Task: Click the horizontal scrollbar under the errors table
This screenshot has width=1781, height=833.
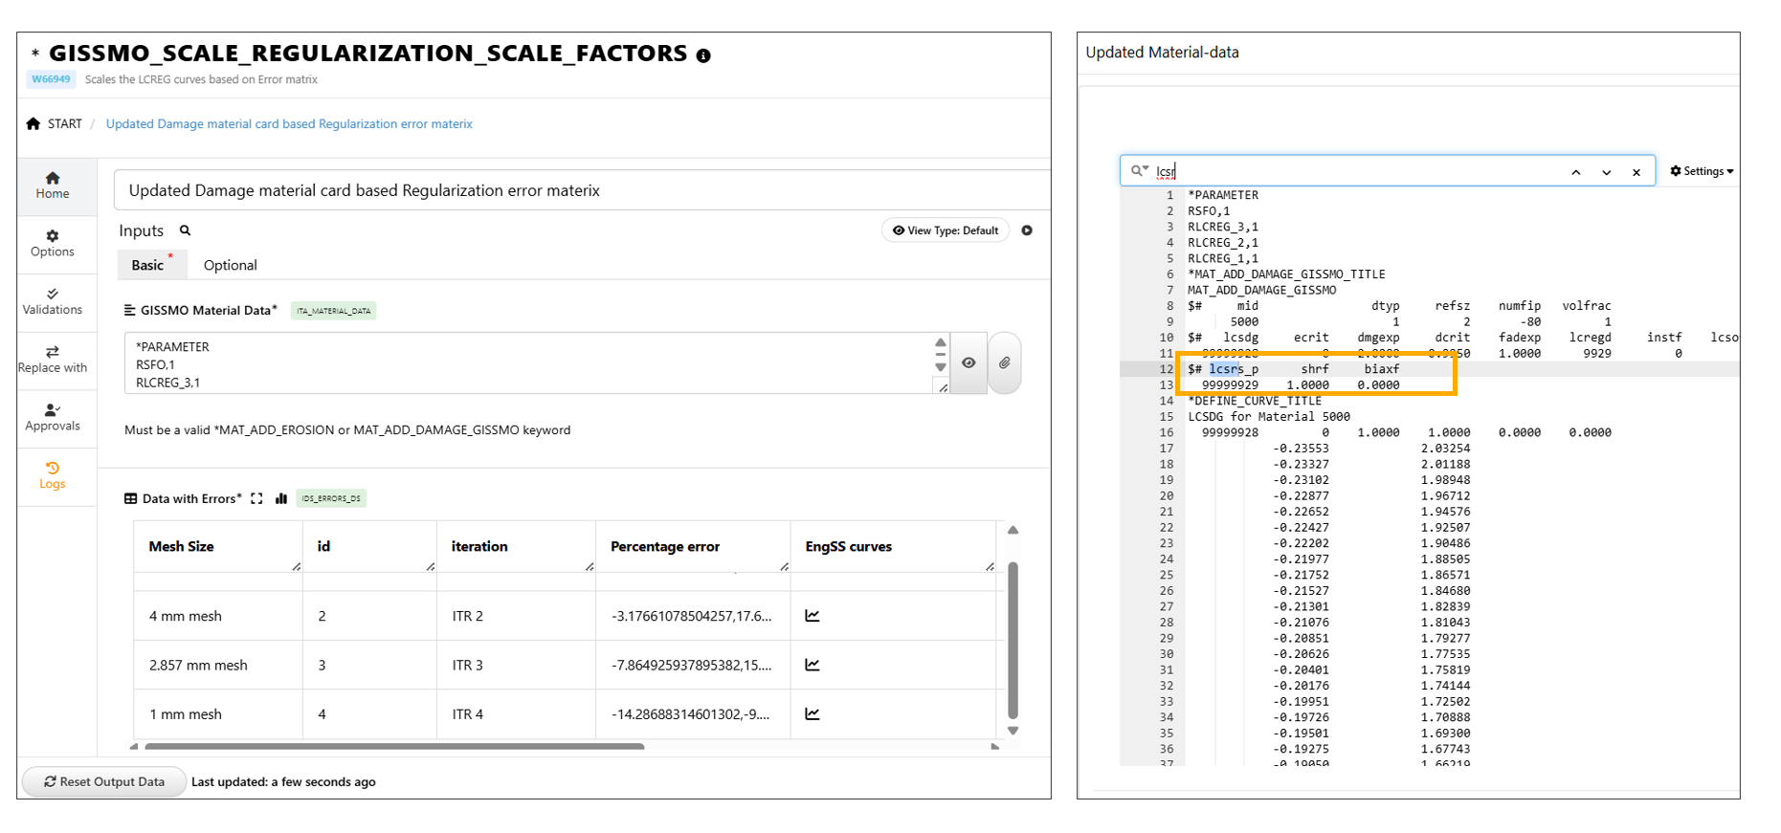Action: [394, 746]
